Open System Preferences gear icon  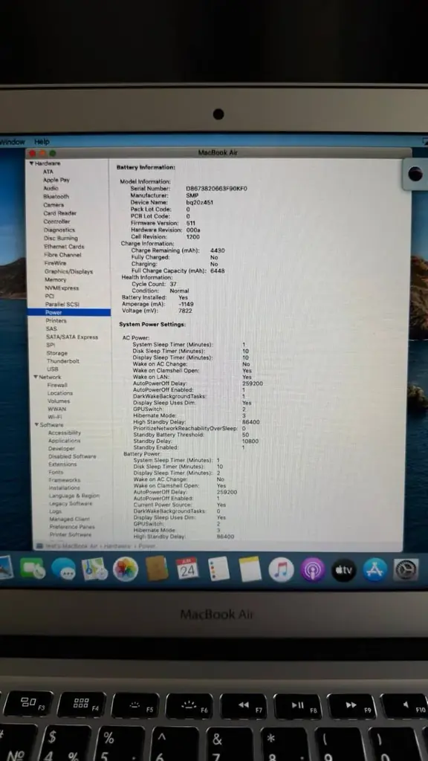coord(406,570)
